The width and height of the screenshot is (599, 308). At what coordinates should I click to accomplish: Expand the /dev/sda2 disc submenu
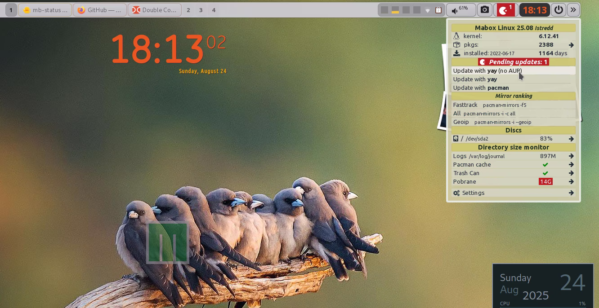[x=571, y=139]
